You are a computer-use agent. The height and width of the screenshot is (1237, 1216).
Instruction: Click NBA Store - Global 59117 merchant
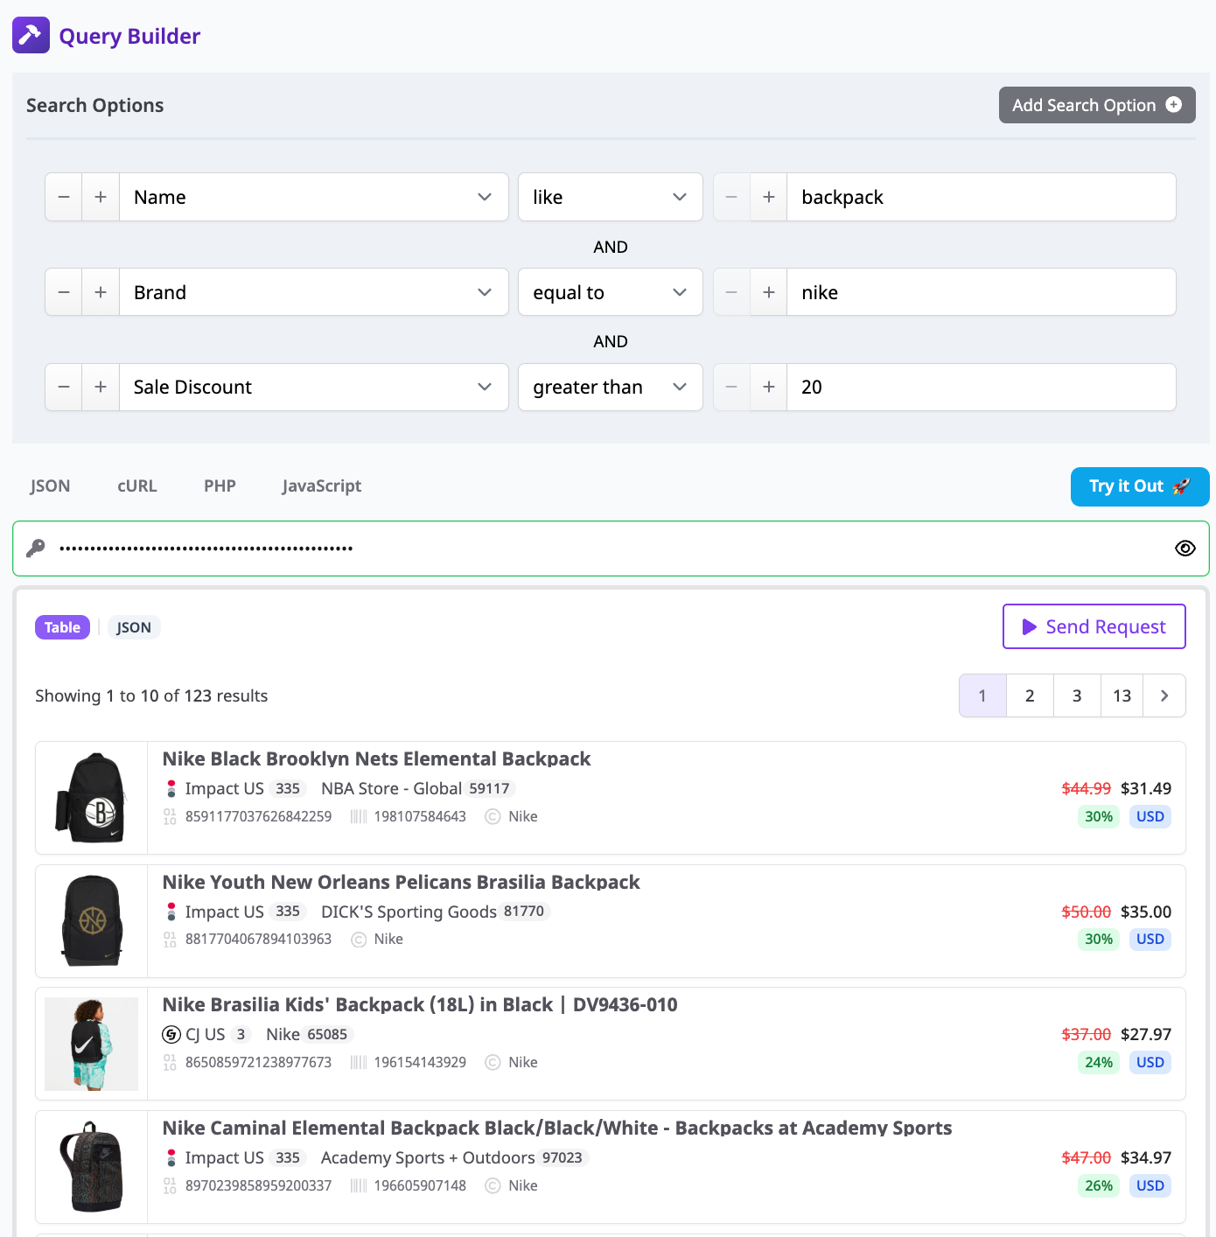coord(417,788)
